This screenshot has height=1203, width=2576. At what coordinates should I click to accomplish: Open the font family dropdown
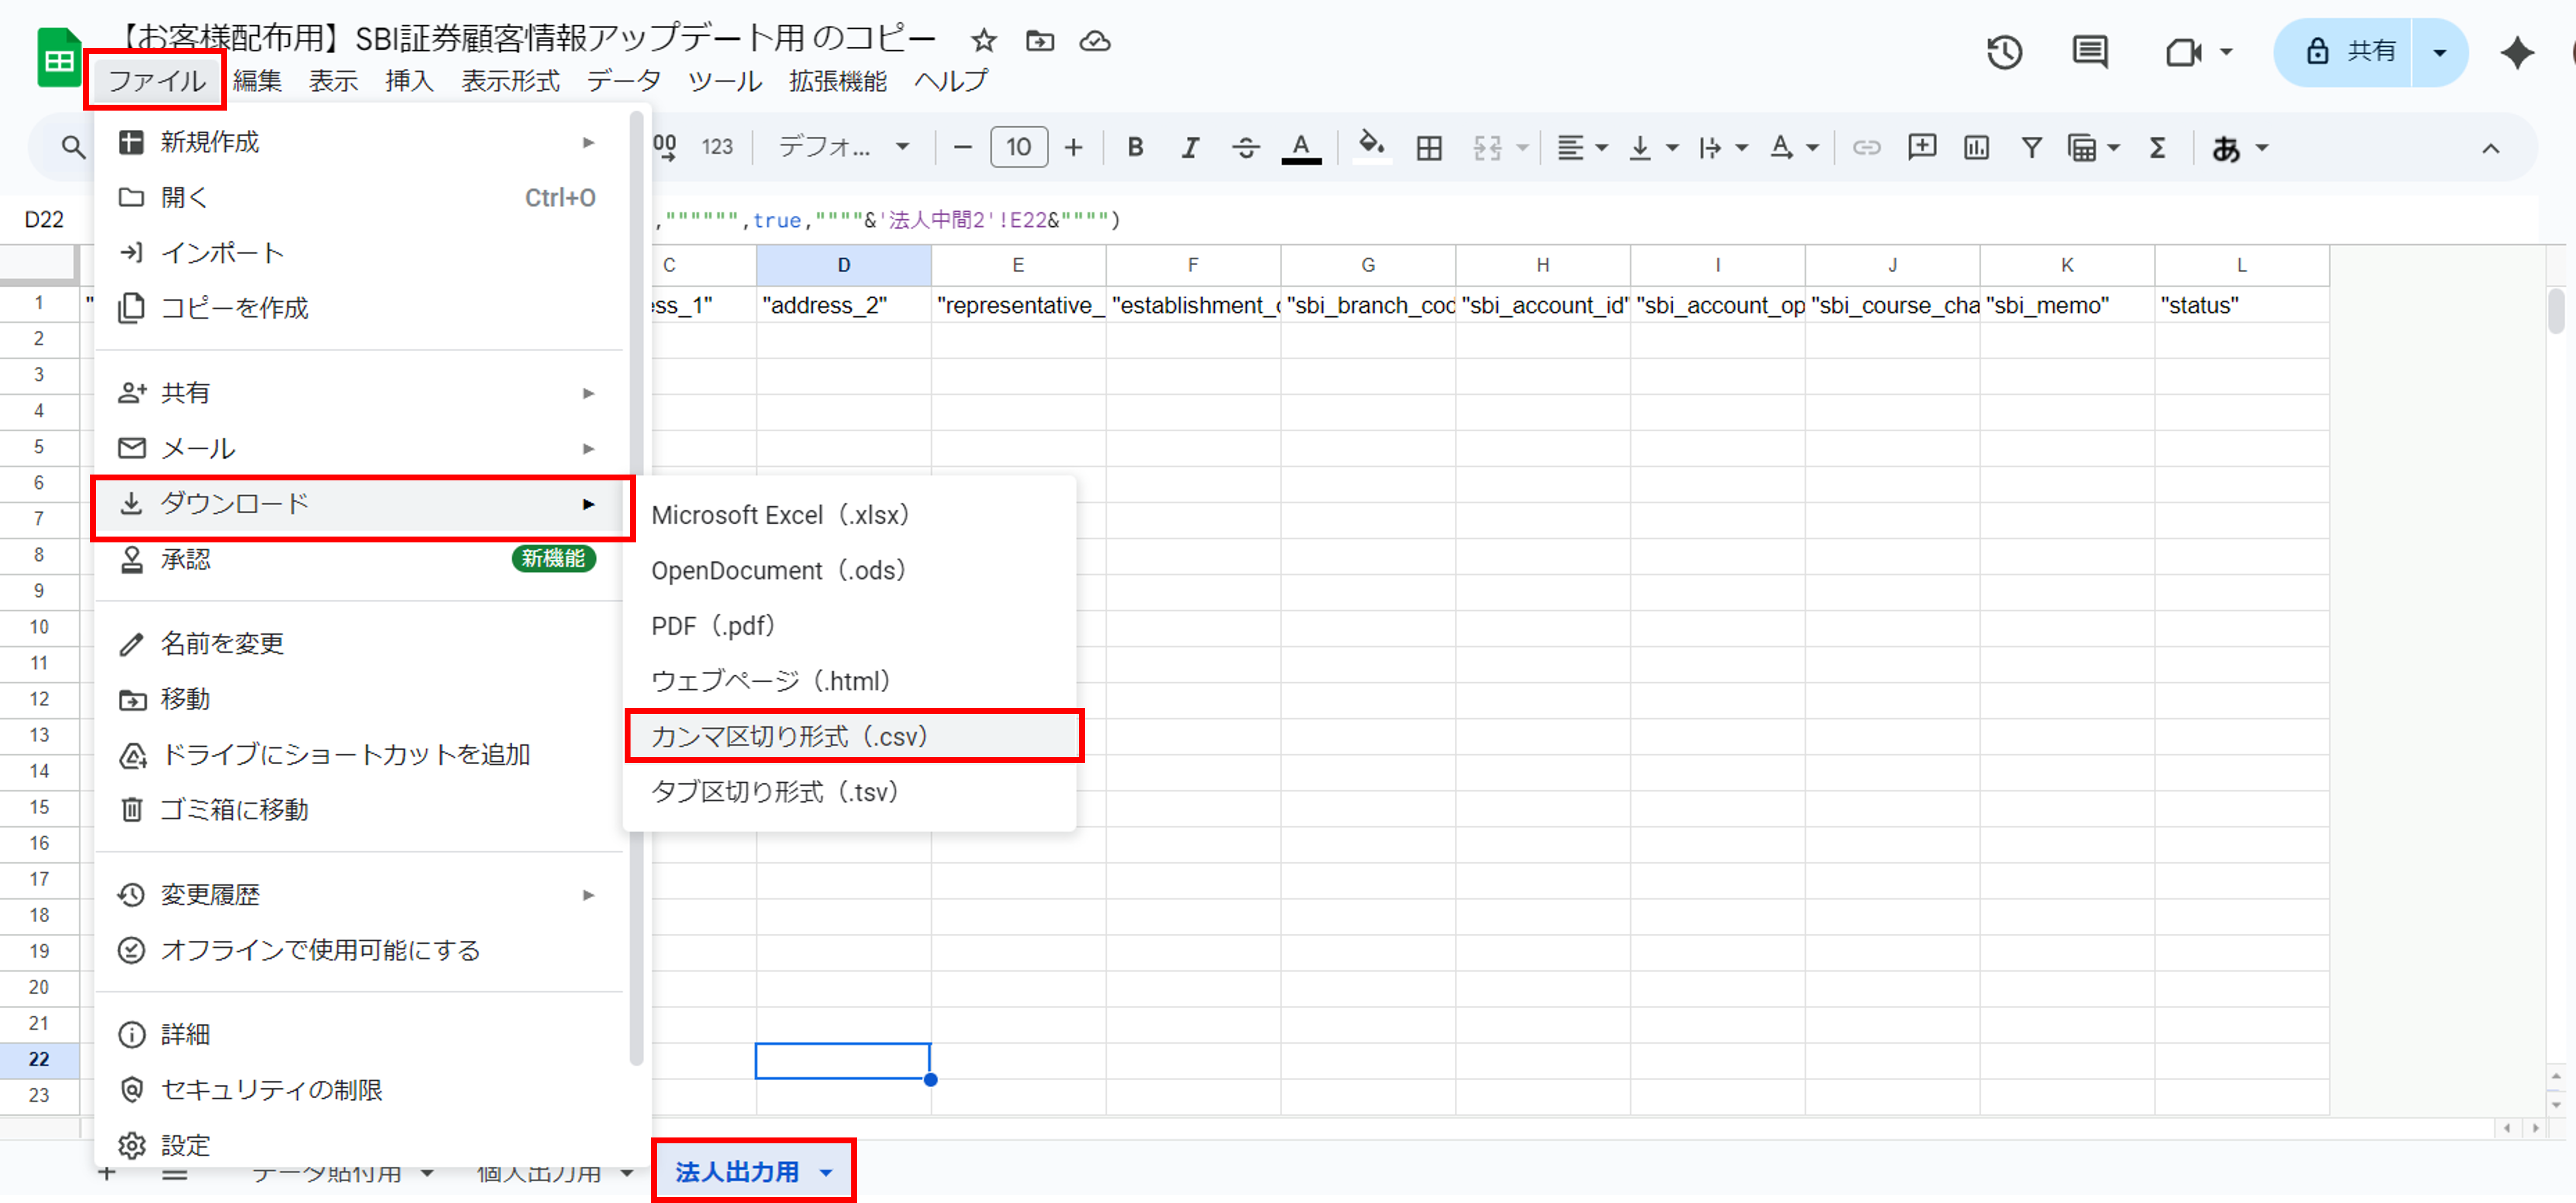click(843, 148)
